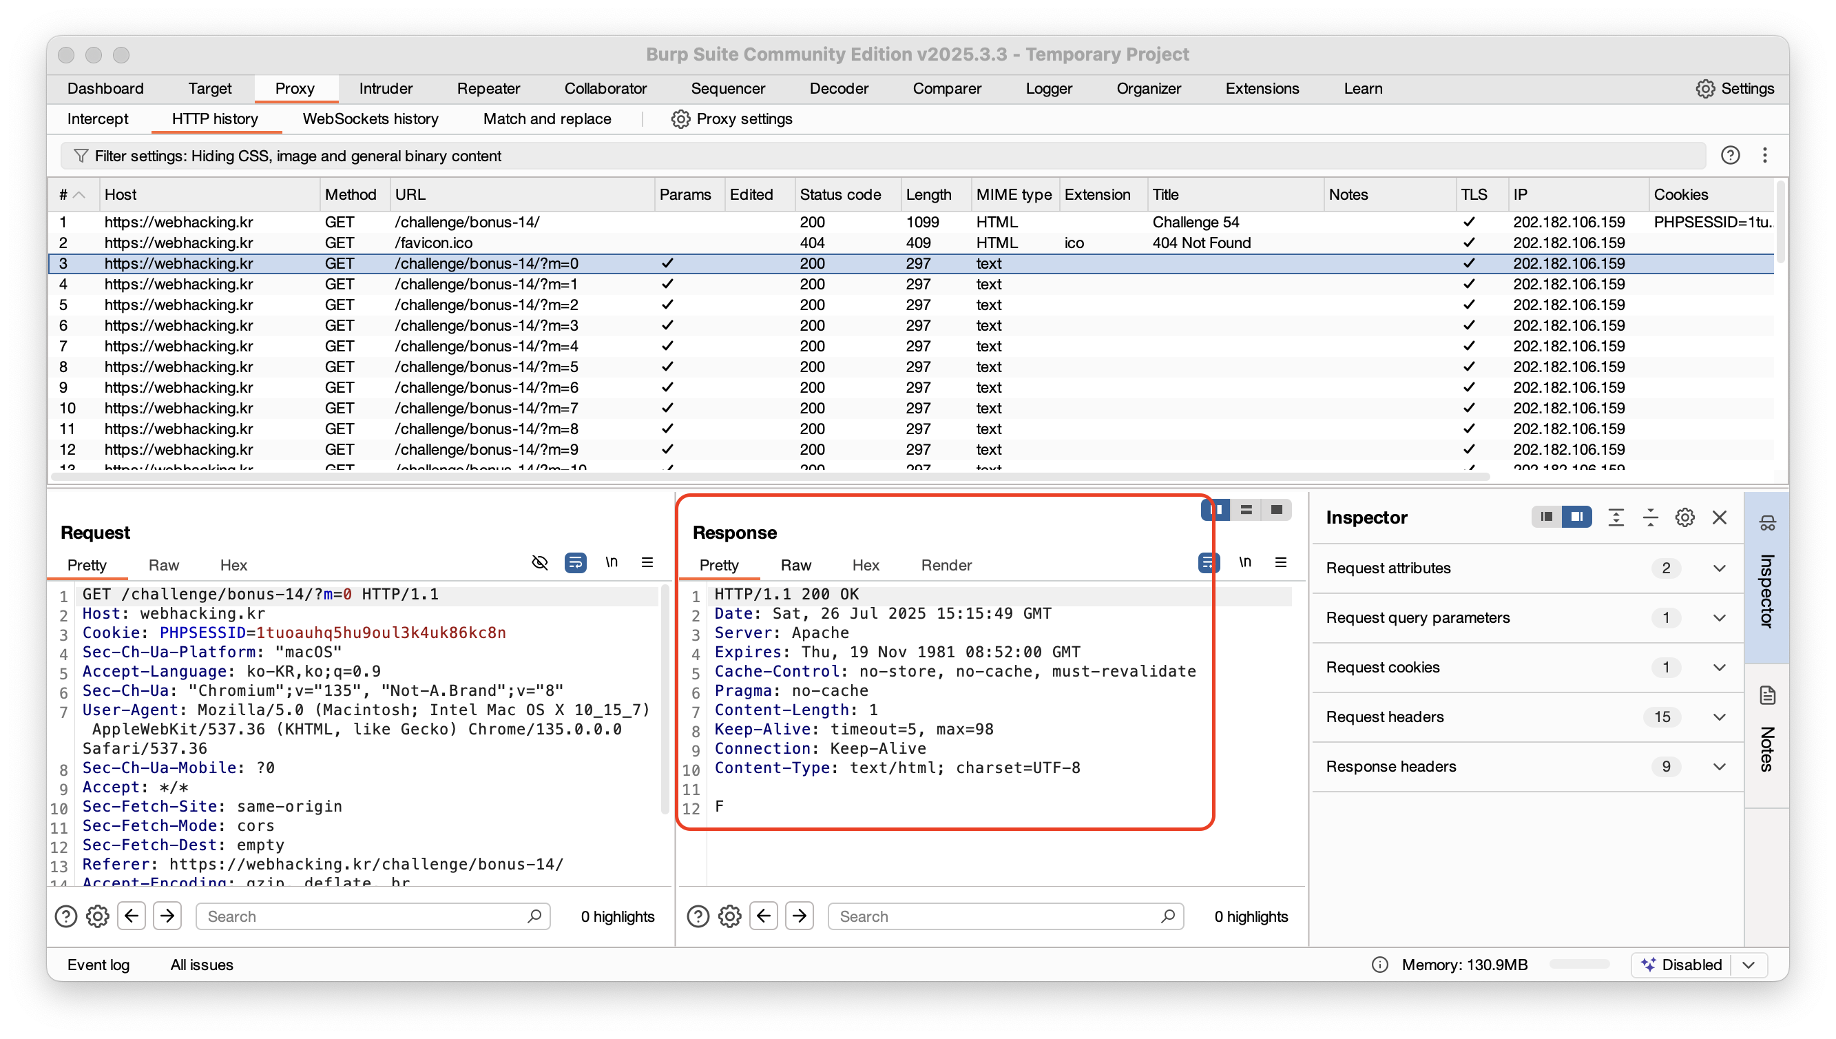Collapse all Inspector sections icon
This screenshot has height=1039, width=1836.
coord(1651,517)
